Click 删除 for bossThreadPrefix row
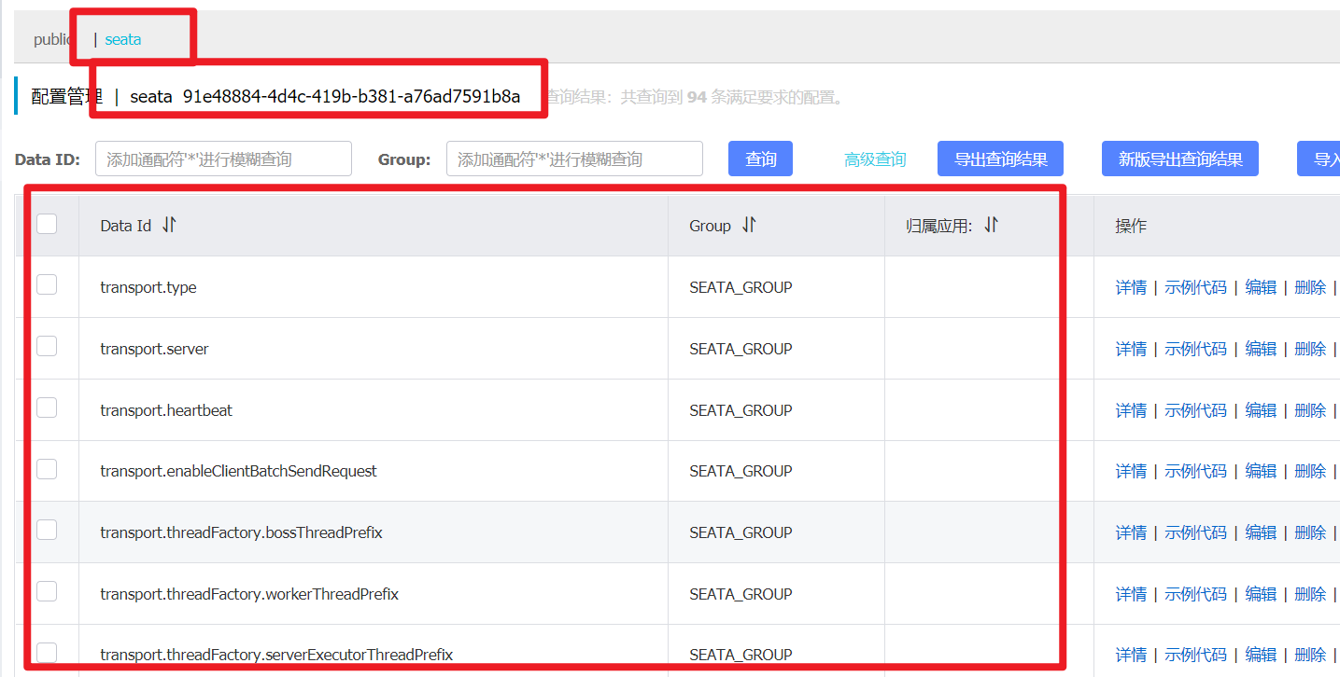Screen dimensions: 1340x677 click(1310, 532)
